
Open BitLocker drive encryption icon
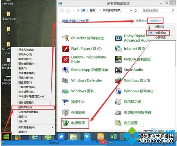pos(65,38)
